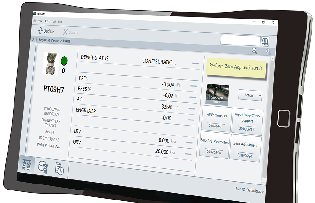This screenshot has height=203, width=315.
Task: Open the Help menu
Action: (60, 22)
